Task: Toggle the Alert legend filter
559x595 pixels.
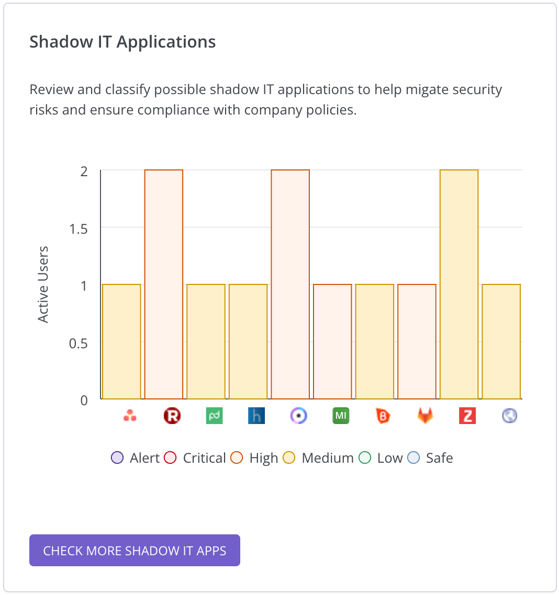Action: tap(135, 458)
